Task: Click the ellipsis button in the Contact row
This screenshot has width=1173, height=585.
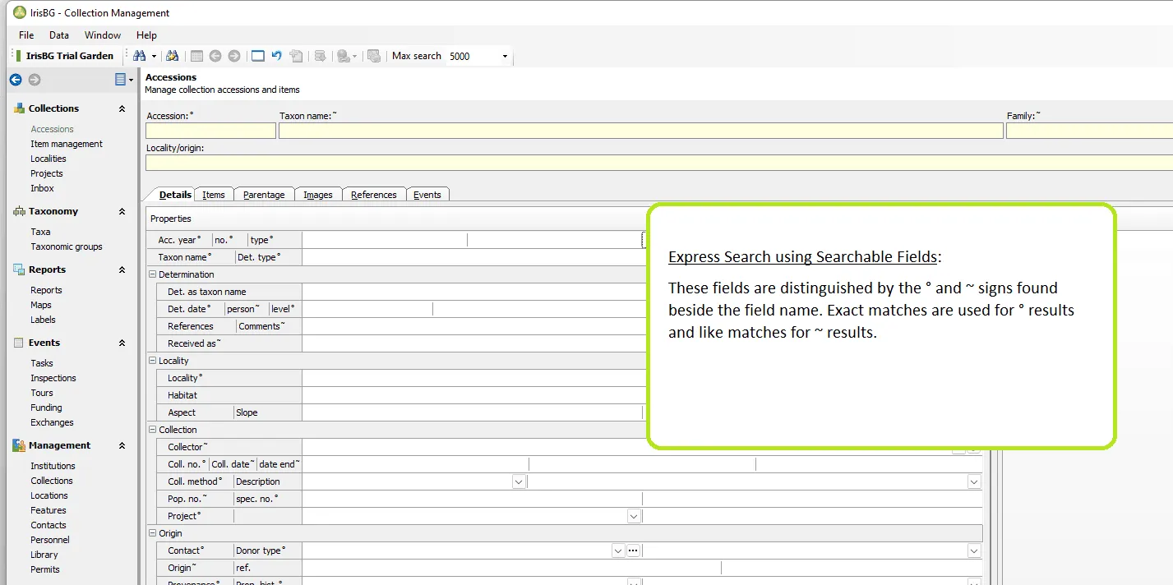Action: click(633, 550)
